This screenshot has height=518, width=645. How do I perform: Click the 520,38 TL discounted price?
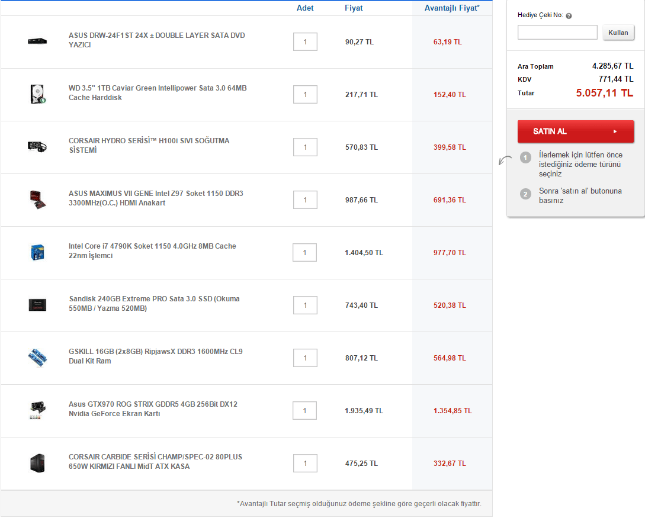tap(450, 305)
